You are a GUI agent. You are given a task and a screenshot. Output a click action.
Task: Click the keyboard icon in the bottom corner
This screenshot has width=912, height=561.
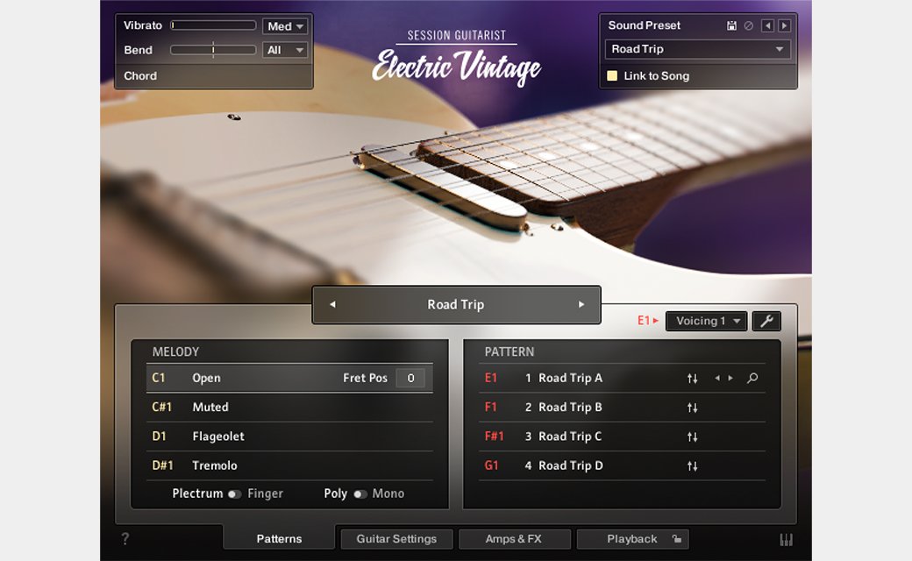pos(786,539)
